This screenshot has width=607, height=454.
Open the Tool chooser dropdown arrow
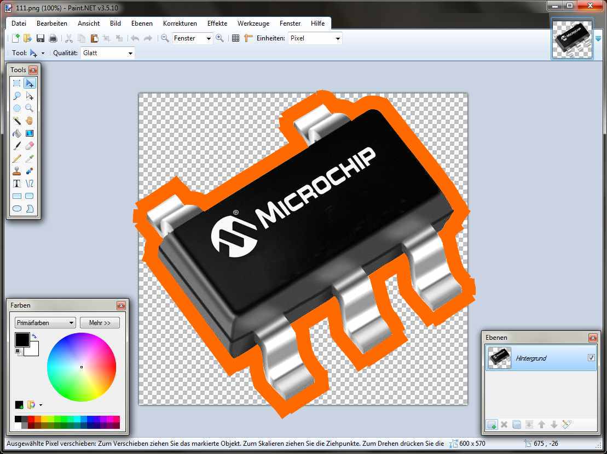(43, 54)
